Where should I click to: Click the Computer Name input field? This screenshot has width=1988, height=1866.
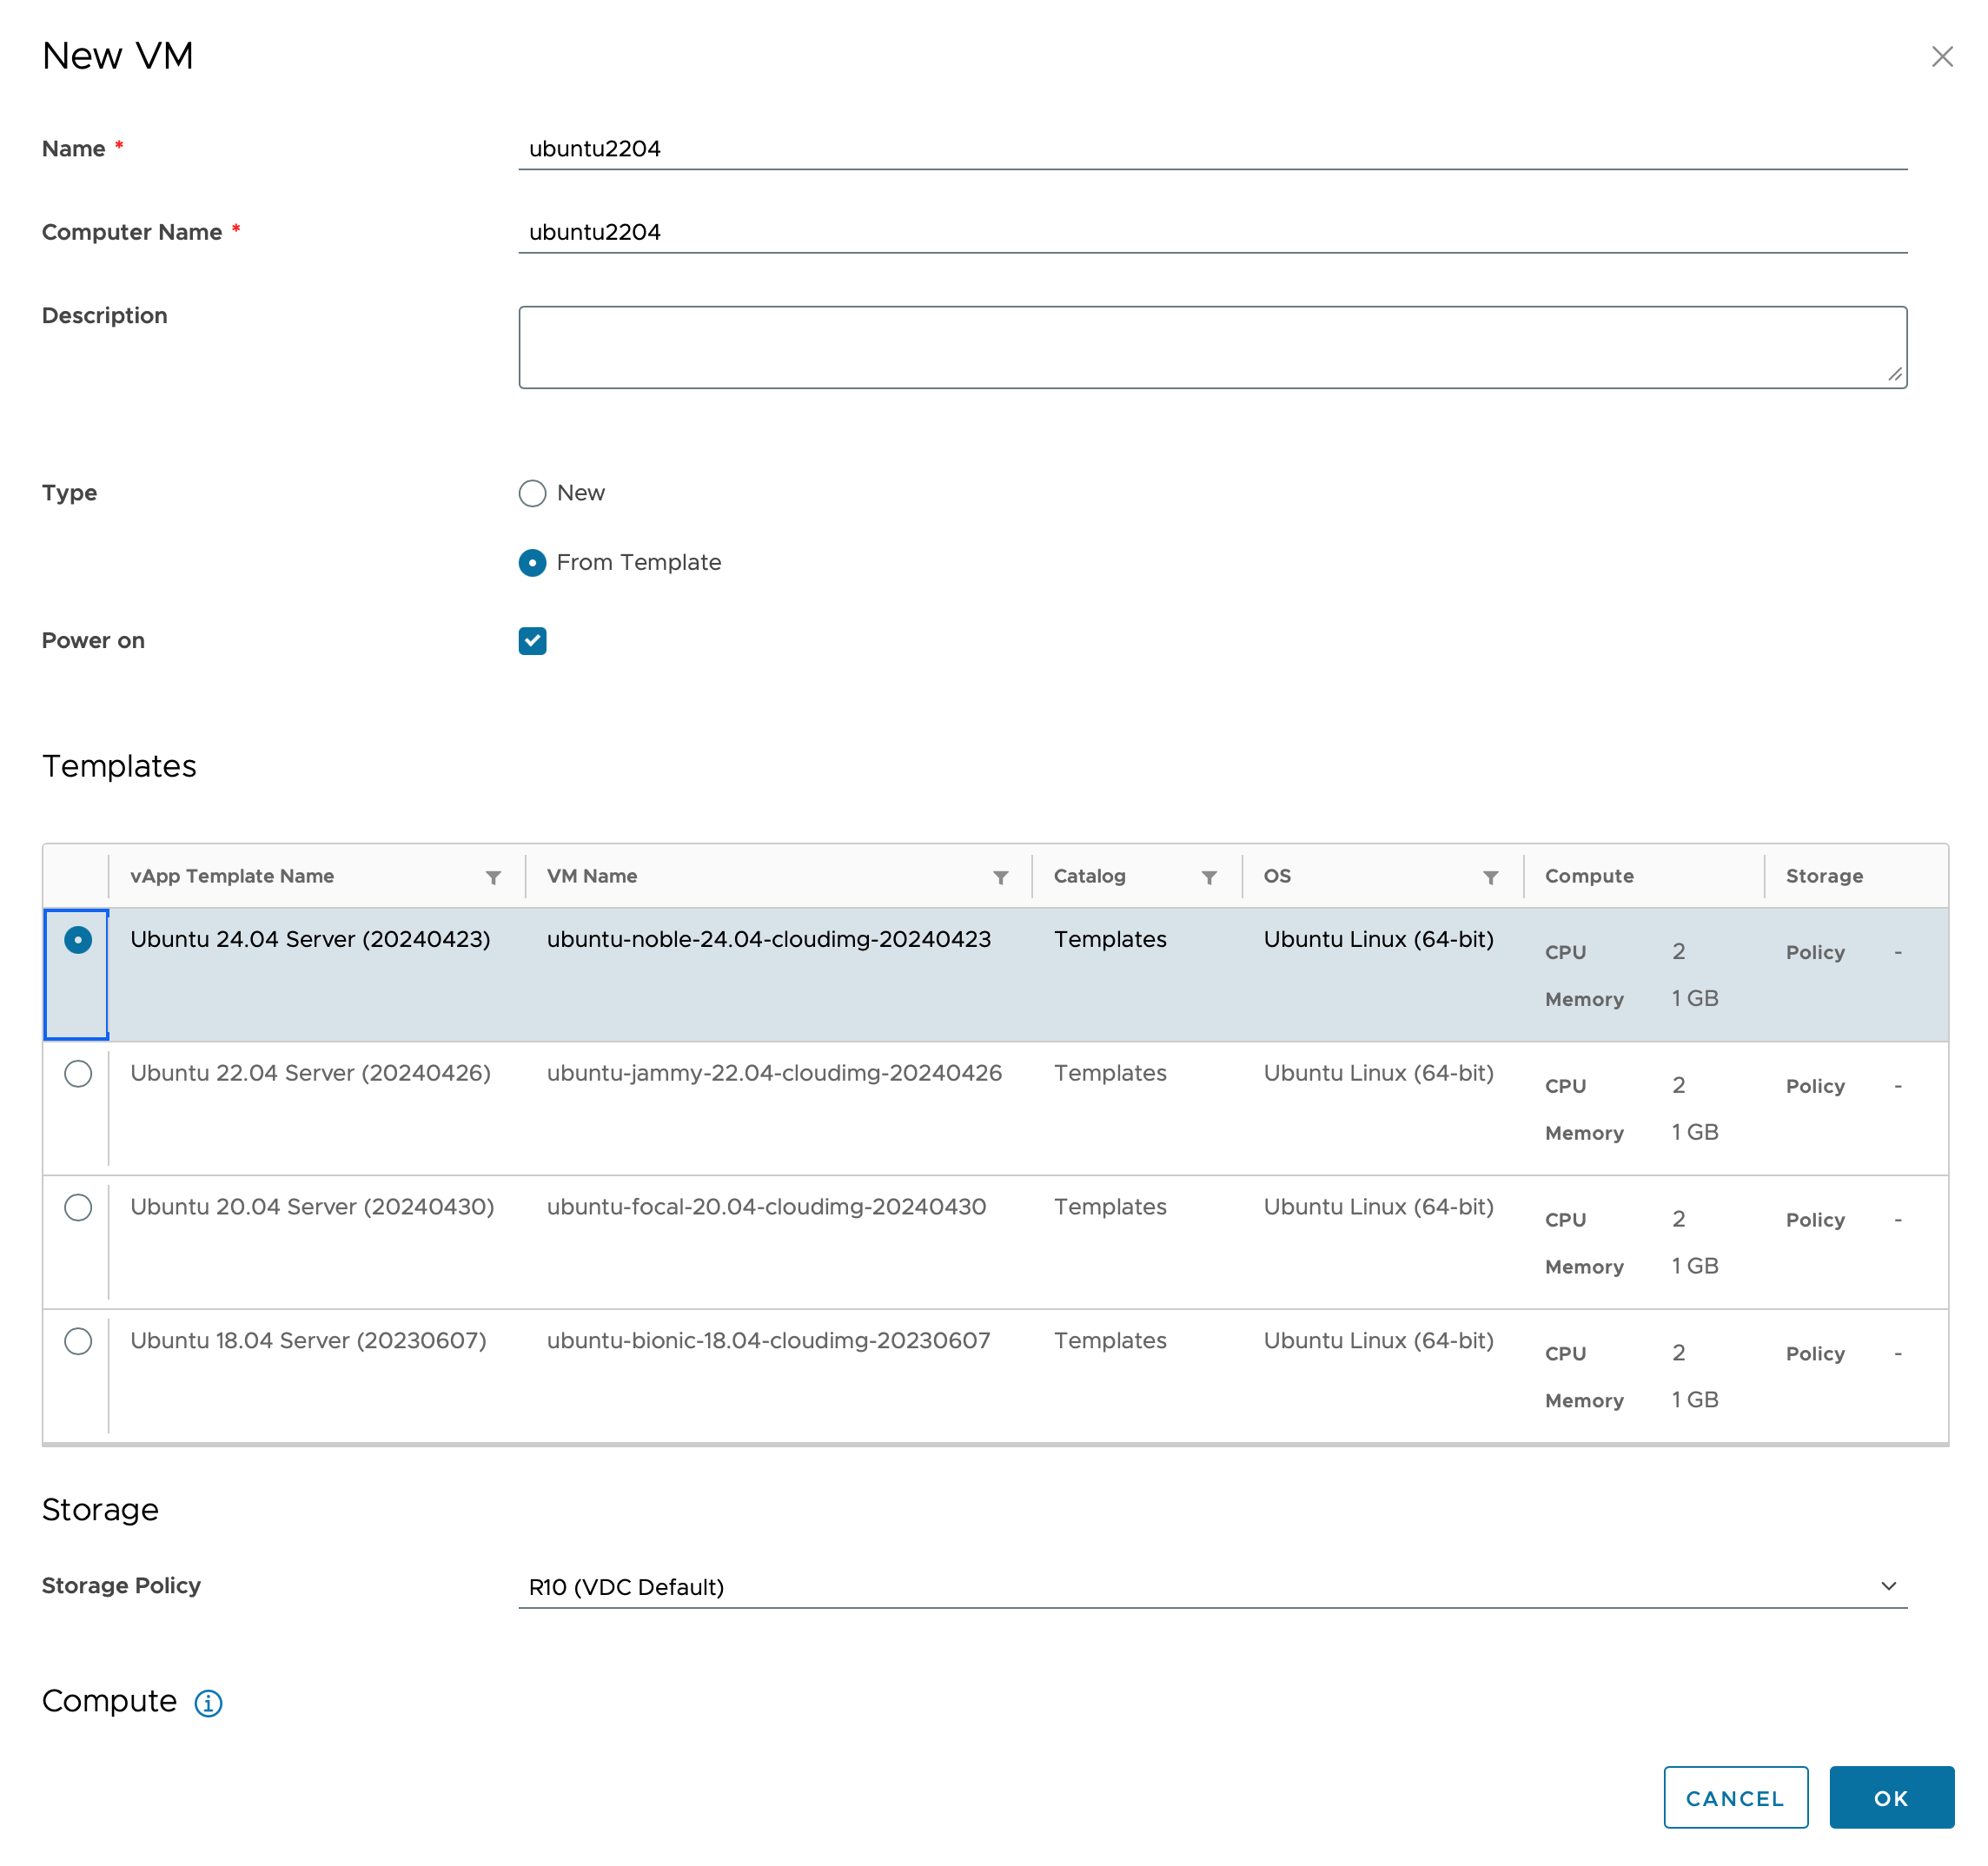pyautogui.click(x=1212, y=231)
